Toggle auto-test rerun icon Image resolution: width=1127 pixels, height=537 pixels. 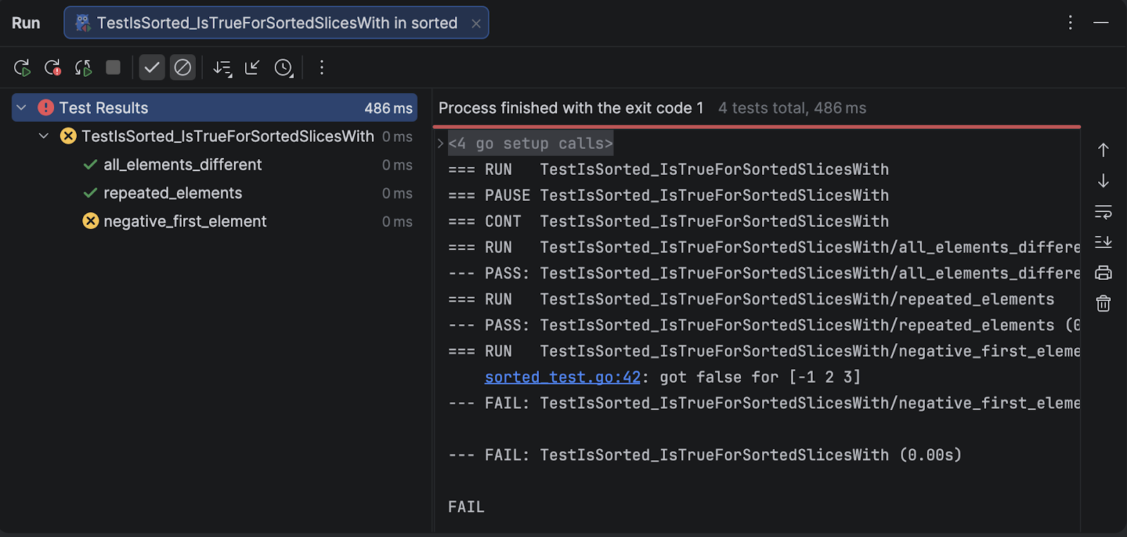click(x=83, y=68)
